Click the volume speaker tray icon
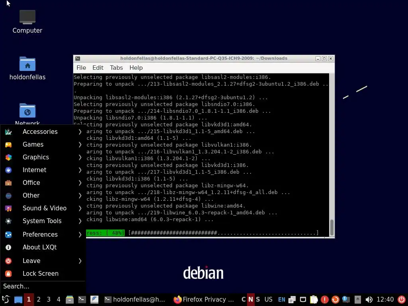The width and height of the screenshot is (408, 306). [x=369, y=300]
